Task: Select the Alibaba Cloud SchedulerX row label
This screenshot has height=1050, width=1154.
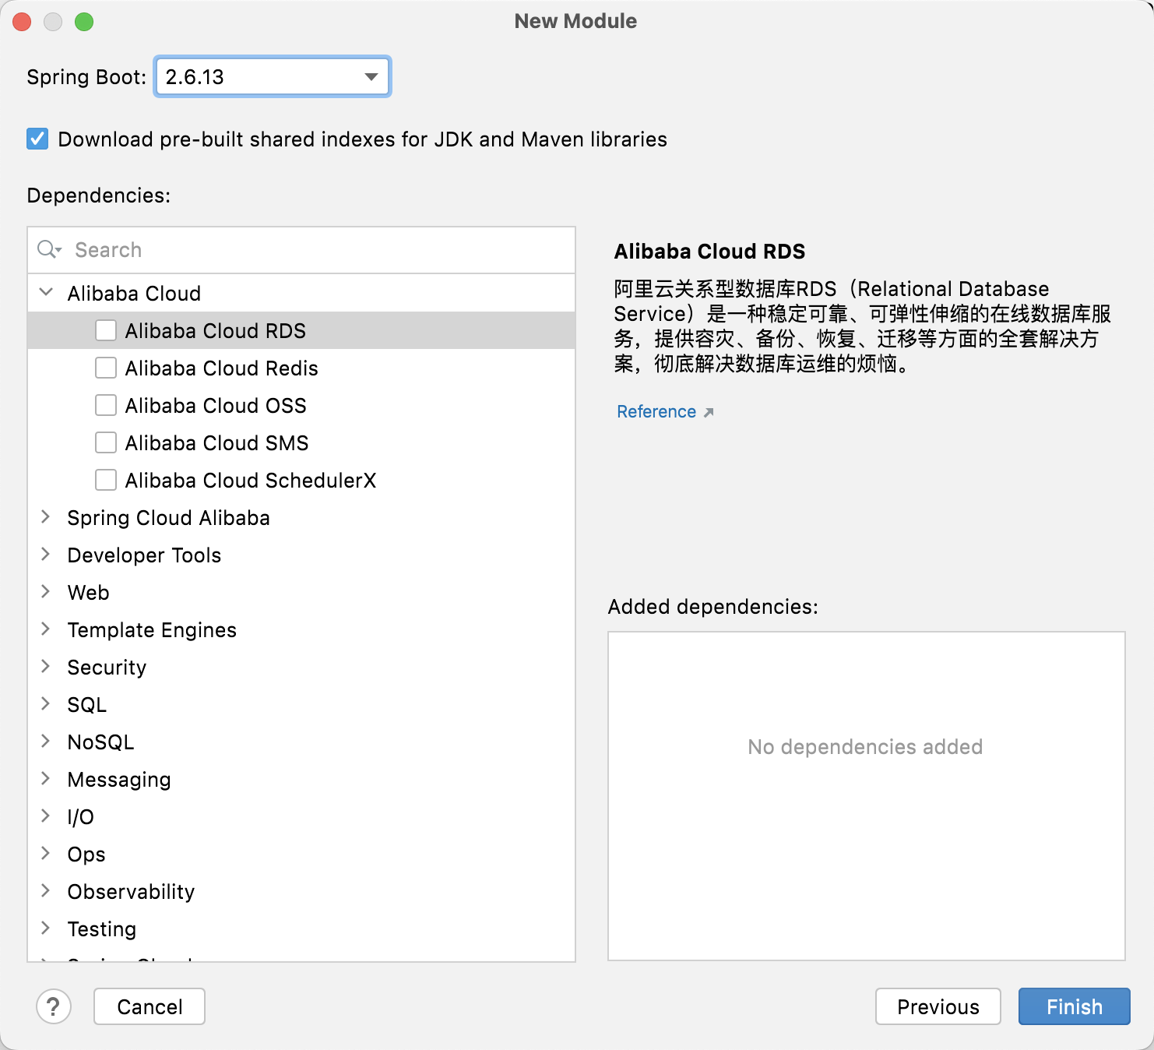Action: (x=251, y=481)
